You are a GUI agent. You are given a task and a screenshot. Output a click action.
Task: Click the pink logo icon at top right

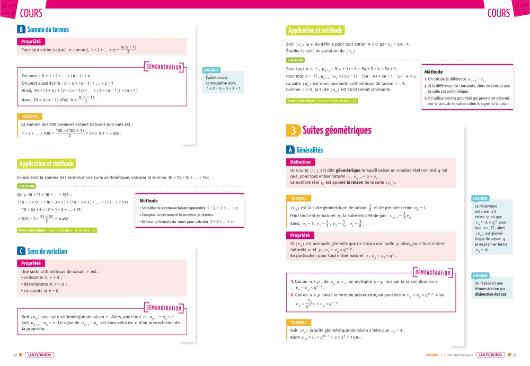(x=519, y=11)
